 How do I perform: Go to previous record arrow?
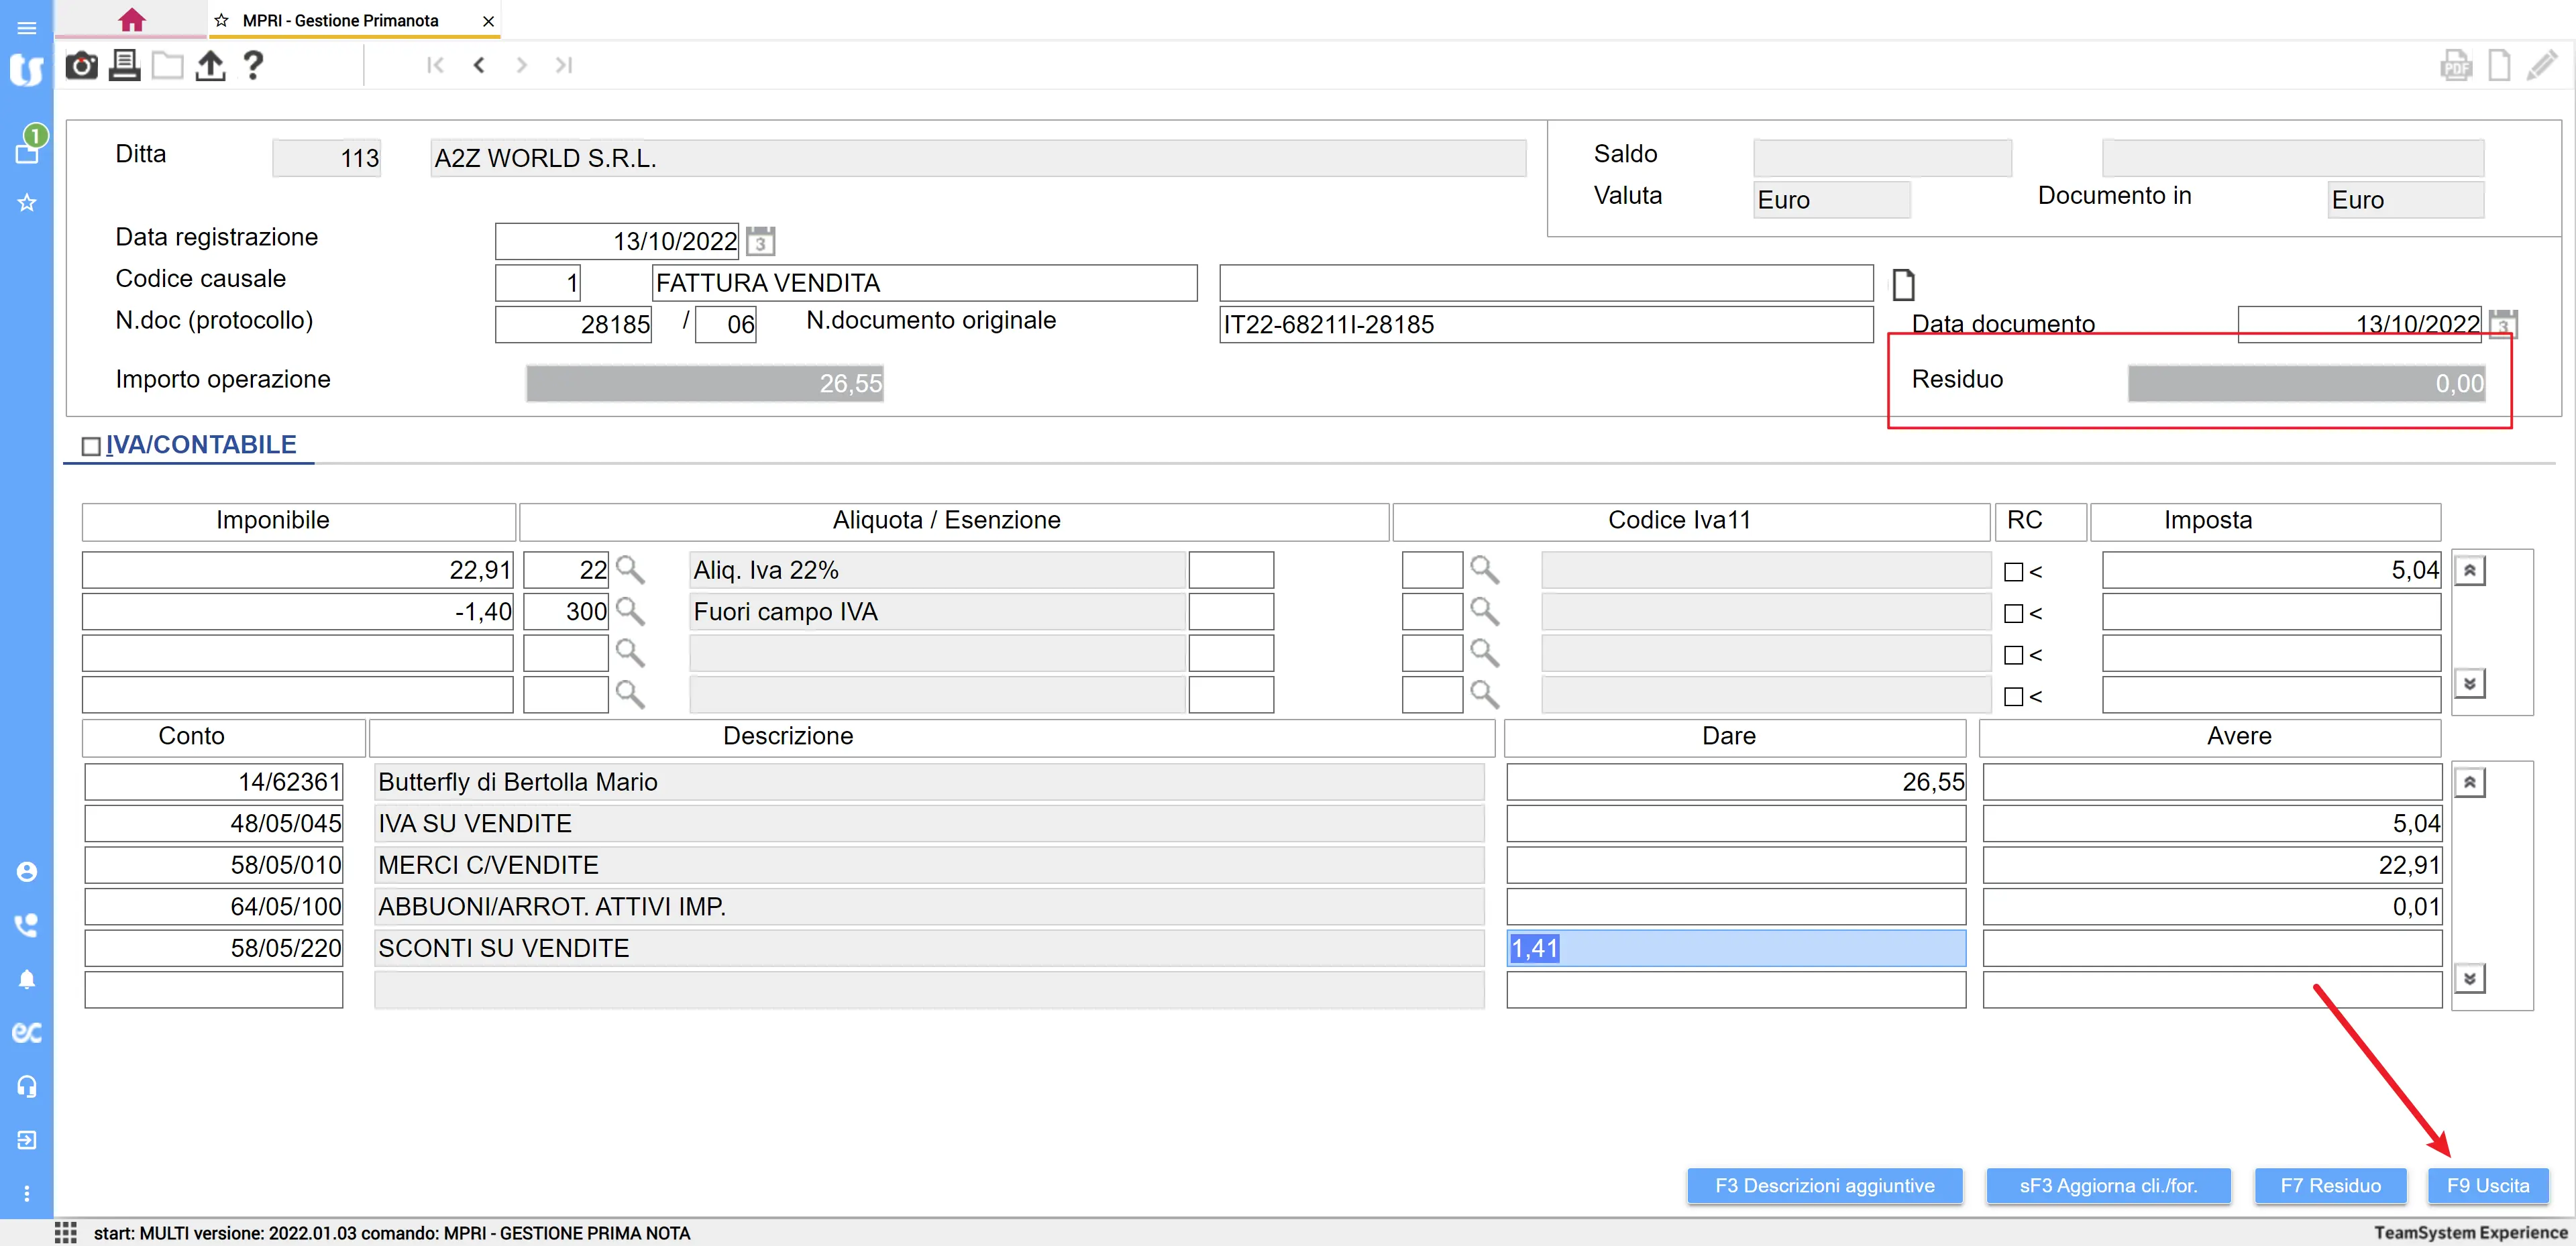479,66
